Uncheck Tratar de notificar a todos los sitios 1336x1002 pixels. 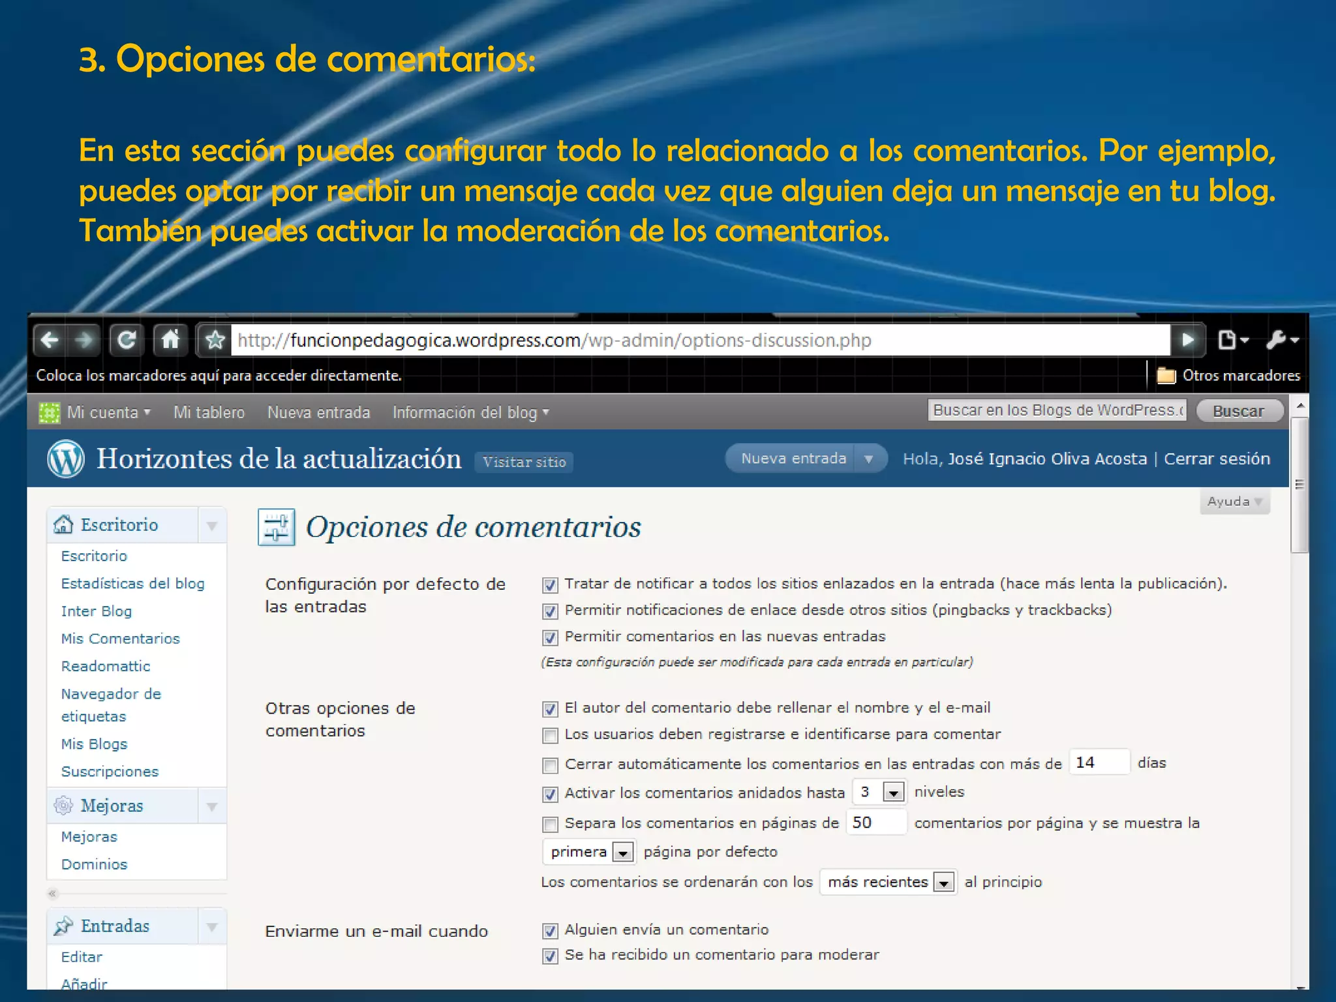click(x=550, y=584)
